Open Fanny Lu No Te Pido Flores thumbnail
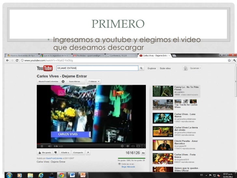Screen dimensions: 237x178 [163, 91]
